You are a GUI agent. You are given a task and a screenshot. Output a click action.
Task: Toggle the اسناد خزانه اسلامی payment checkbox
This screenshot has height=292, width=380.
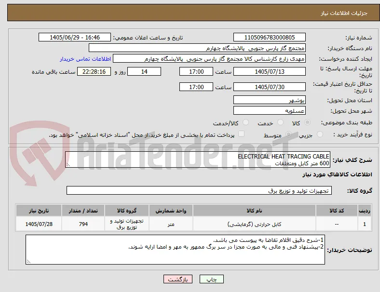(242, 133)
